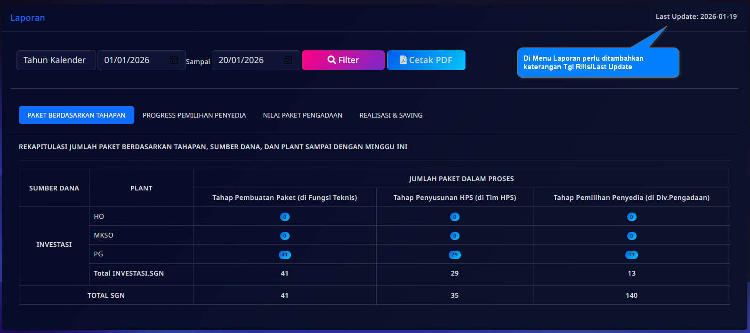This screenshot has width=750, height=333.
Task: Click the PG badge showing 41 packages
Action: (x=284, y=255)
